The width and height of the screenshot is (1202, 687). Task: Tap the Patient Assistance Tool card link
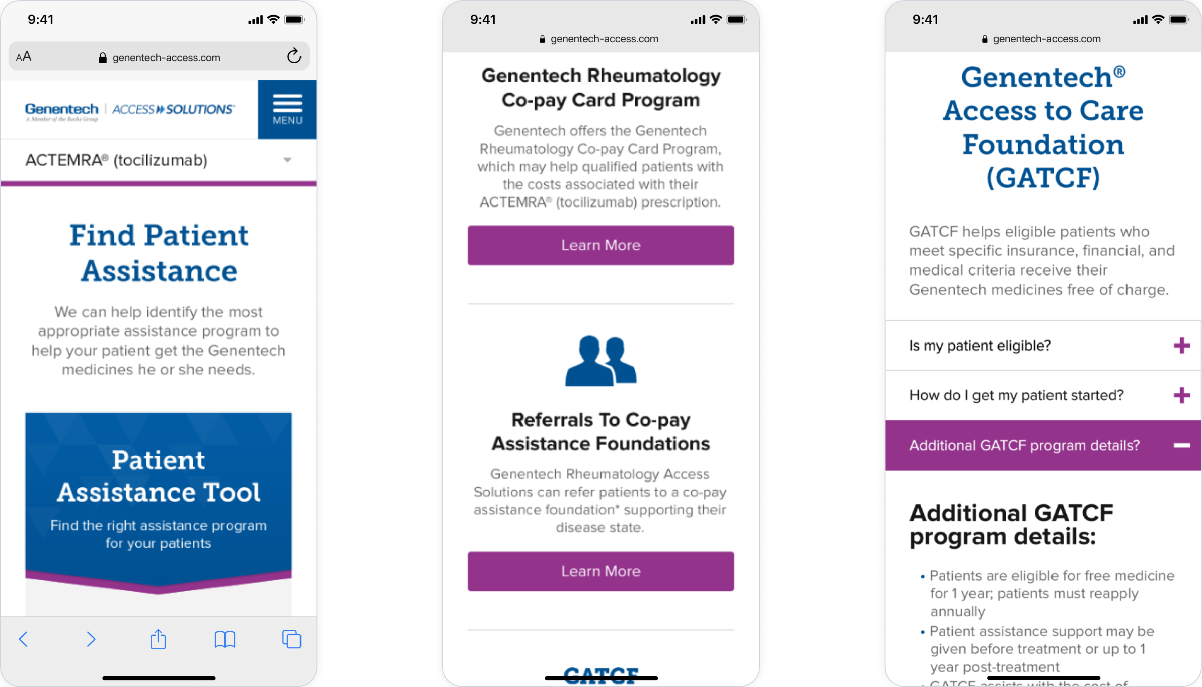pos(160,496)
